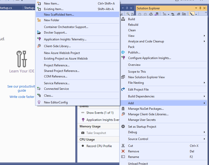Image resolution: width=209 pixels, height=165 pixels.
Task: Click the red Remove X icon
Action: 123,151
